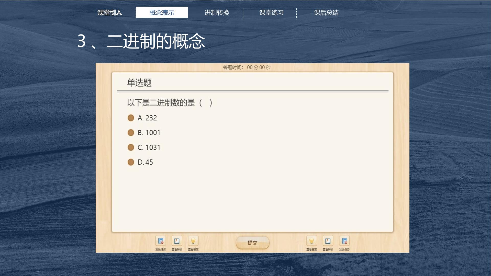Select option A. 232
This screenshot has height=276, width=491.
(x=142, y=118)
